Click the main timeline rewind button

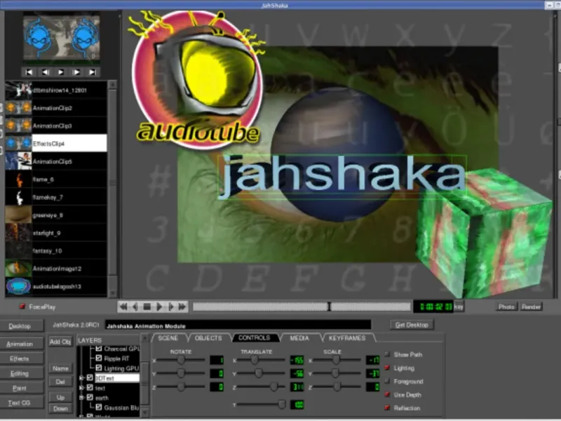[x=123, y=307]
